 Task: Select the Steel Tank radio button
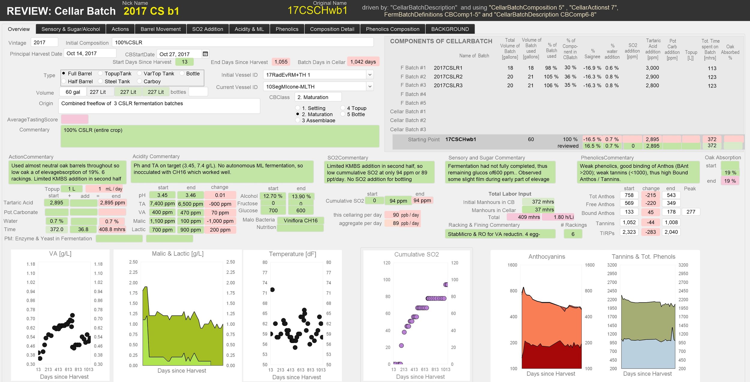(x=100, y=81)
